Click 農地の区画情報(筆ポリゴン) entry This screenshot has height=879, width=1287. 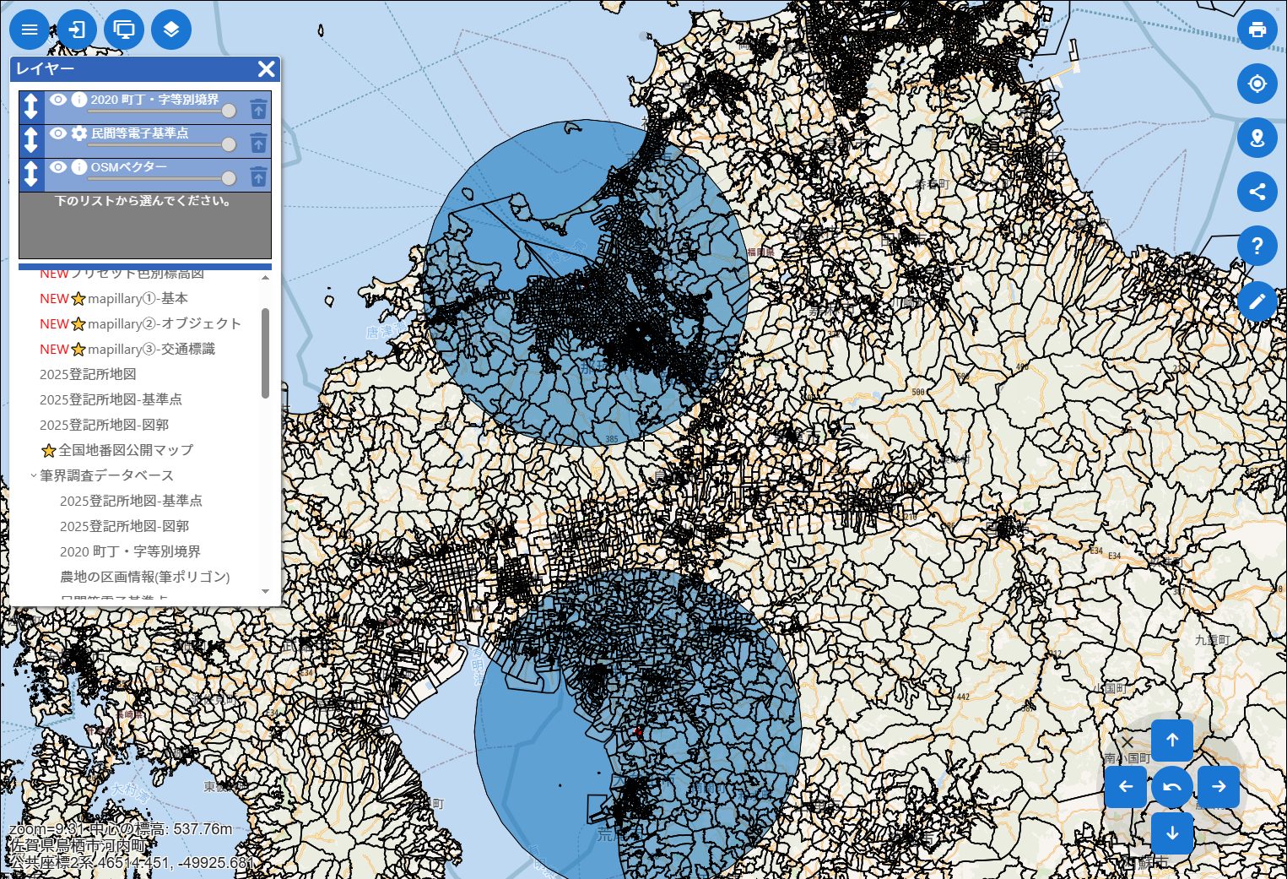pos(144,577)
